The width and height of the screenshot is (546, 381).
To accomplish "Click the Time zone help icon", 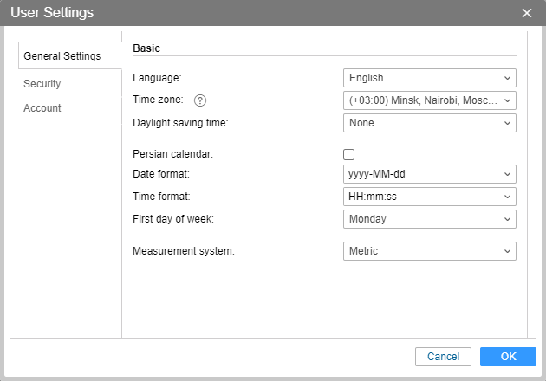I will (199, 100).
